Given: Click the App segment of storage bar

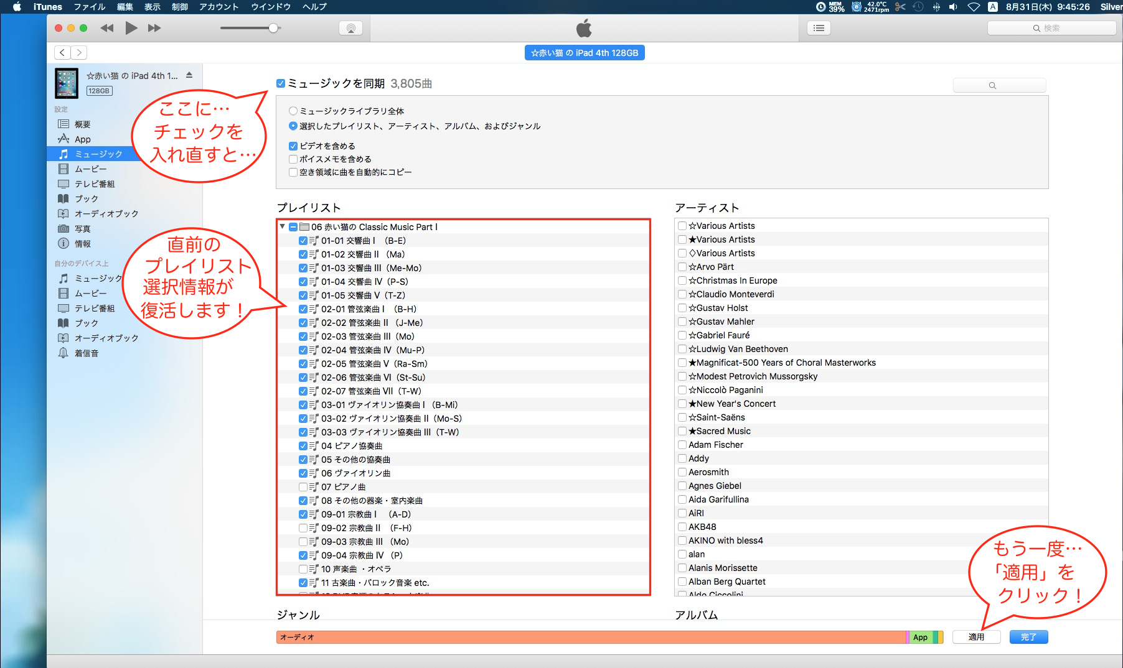Looking at the screenshot, I should (921, 637).
